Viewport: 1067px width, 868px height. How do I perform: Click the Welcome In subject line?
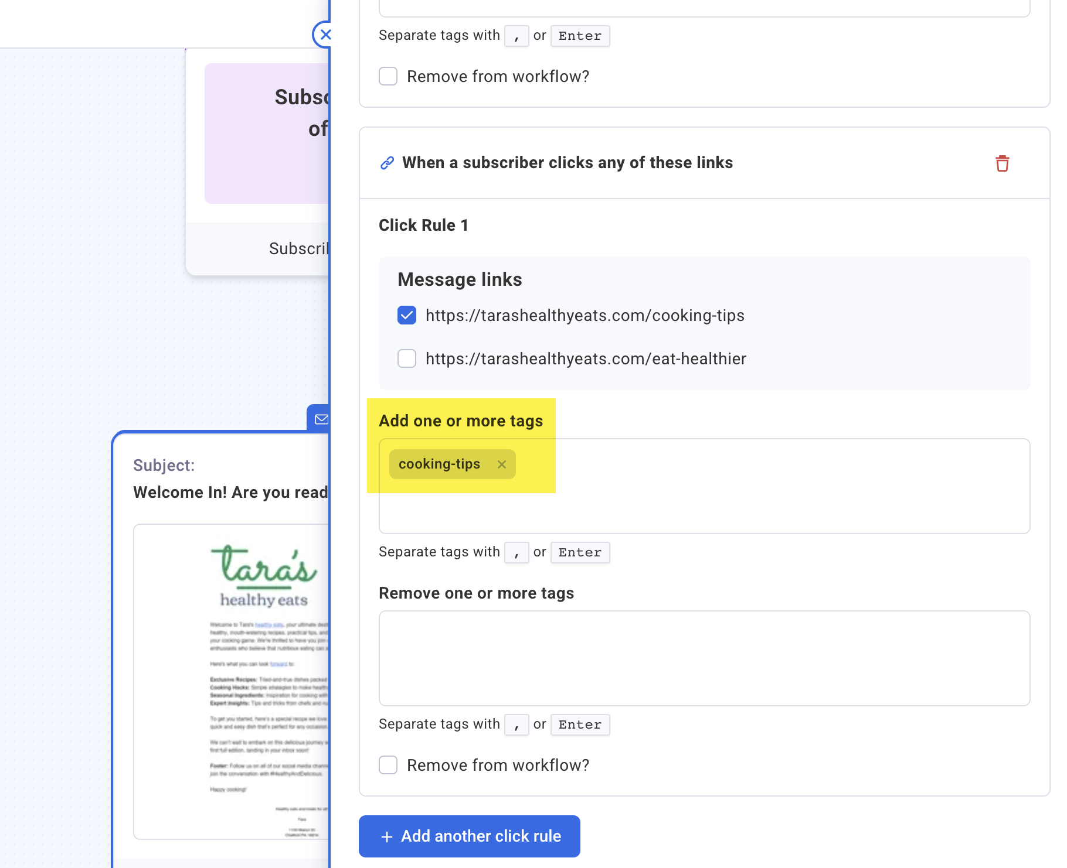230,493
